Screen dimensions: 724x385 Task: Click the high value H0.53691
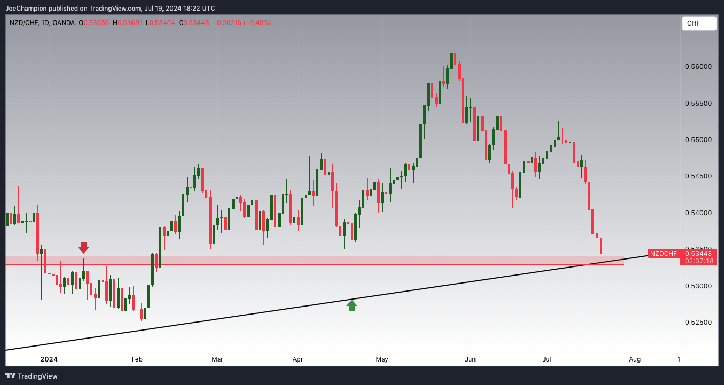pos(127,23)
